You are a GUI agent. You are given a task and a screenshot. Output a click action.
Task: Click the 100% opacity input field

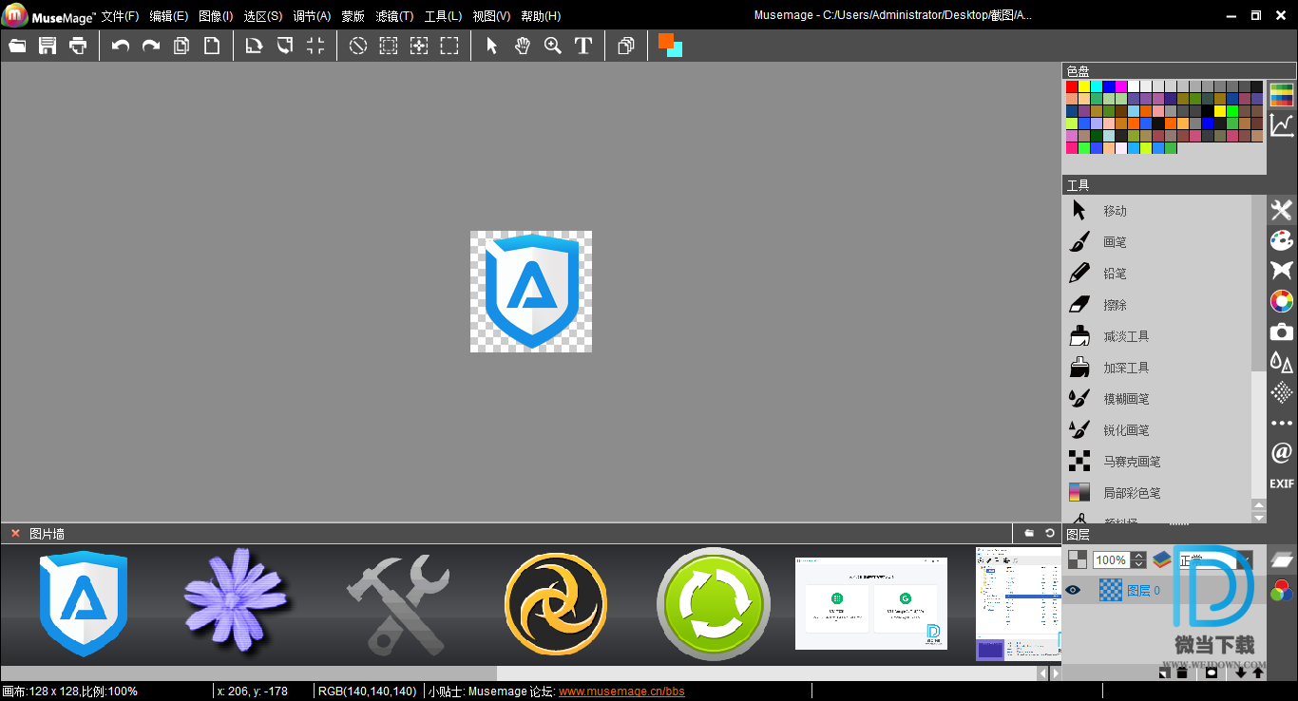tap(1112, 560)
